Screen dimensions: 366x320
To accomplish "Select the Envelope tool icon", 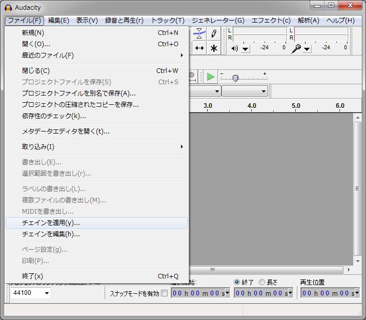I will [x=199, y=33].
